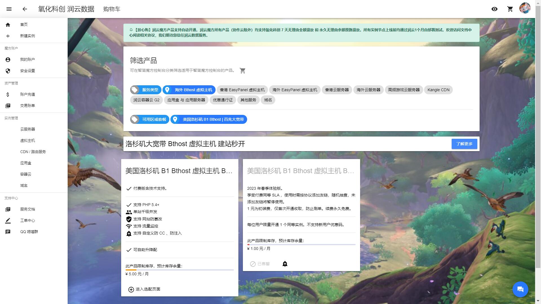The width and height of the screenshot is (541, 304).
Task: Click the 氧化科创 润云数据 site title
Action: [x=66, y=9]
